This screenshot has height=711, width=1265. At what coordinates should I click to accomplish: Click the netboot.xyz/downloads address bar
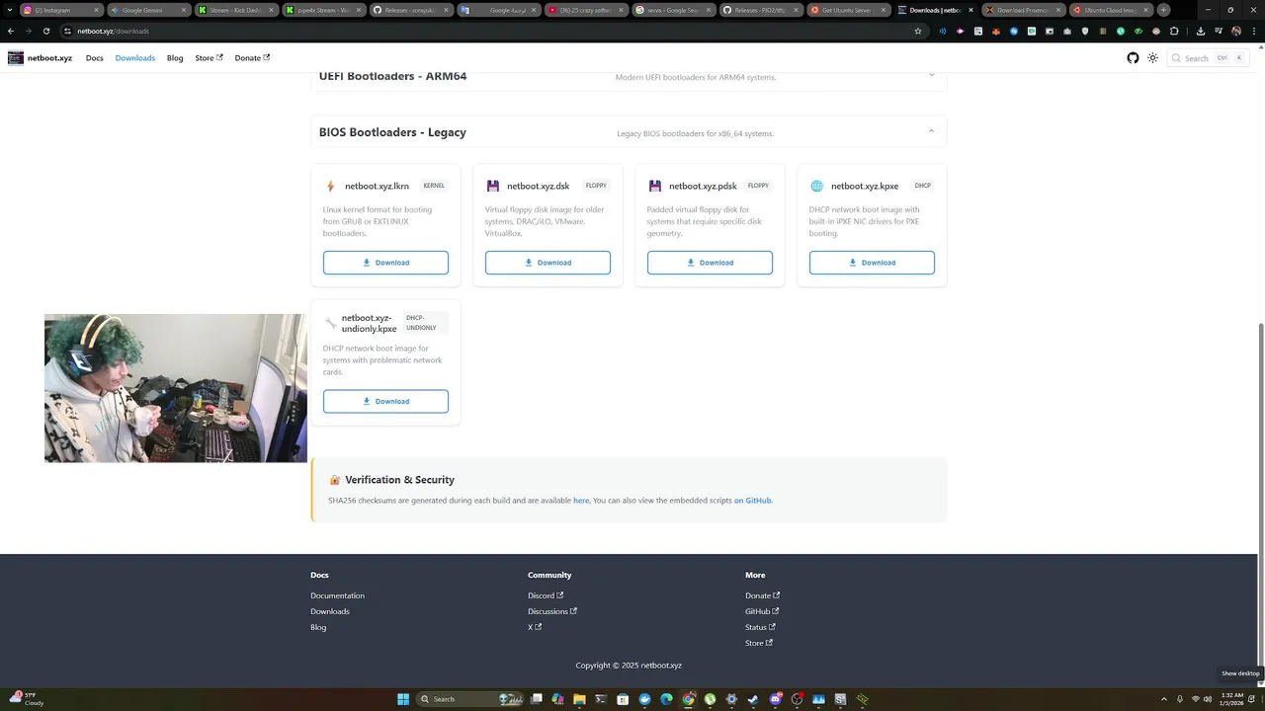(x=494, y=31)
